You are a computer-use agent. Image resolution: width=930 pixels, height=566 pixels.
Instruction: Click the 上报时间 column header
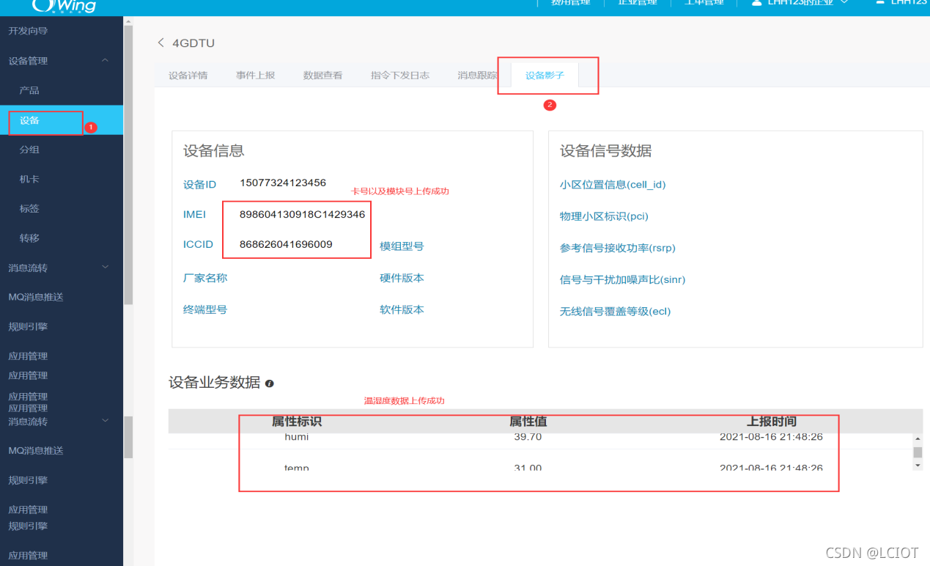772,422
